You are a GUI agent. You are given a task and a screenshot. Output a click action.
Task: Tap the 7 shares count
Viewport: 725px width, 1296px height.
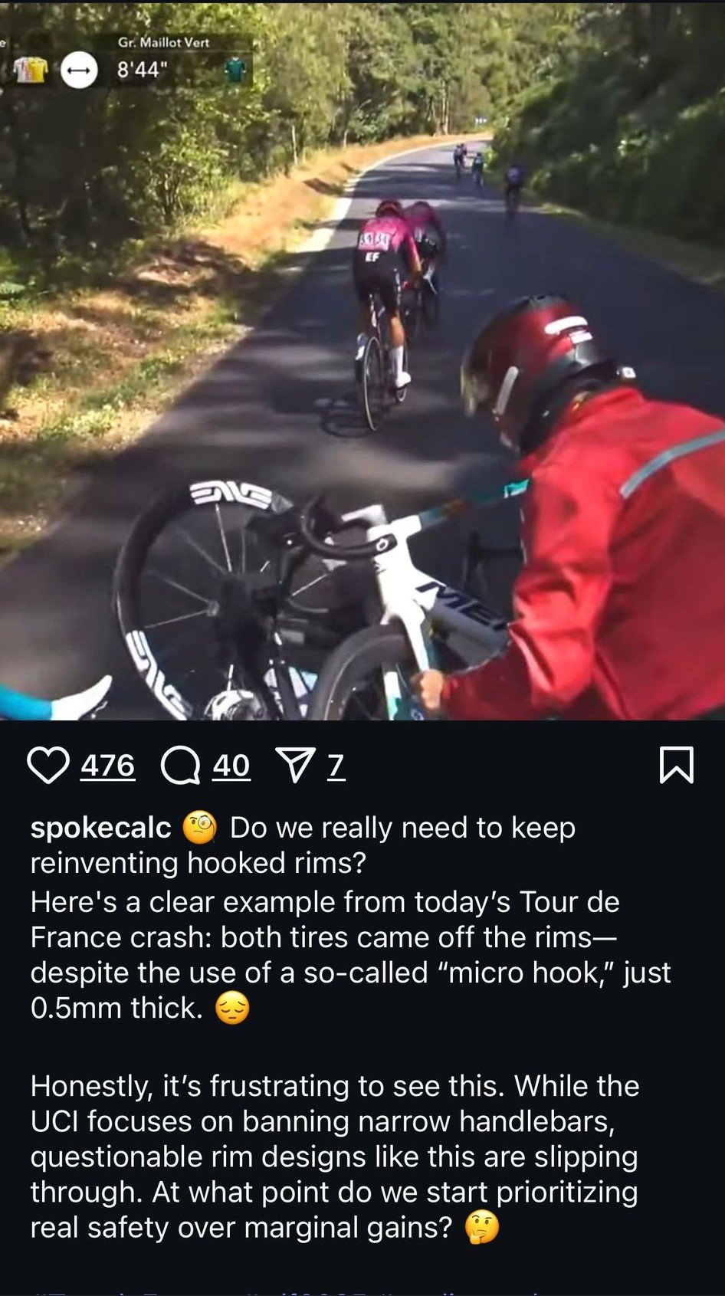click(x=336, y=766)
